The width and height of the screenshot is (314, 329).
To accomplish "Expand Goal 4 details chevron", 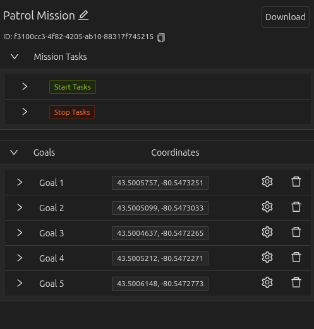I will (x=20, y=258).
